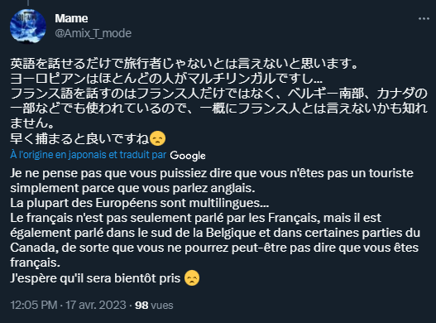Open the 12:05 PM · 17 avr. 2023 timestamp

coord(68,305)
